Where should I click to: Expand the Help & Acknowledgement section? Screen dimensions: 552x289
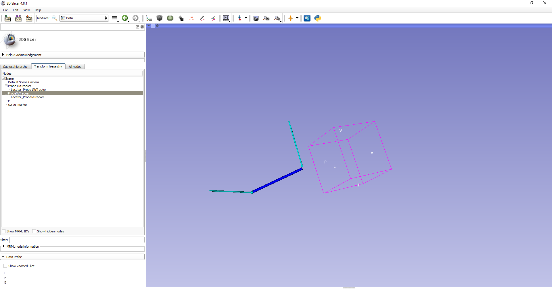tap(3, 55)
